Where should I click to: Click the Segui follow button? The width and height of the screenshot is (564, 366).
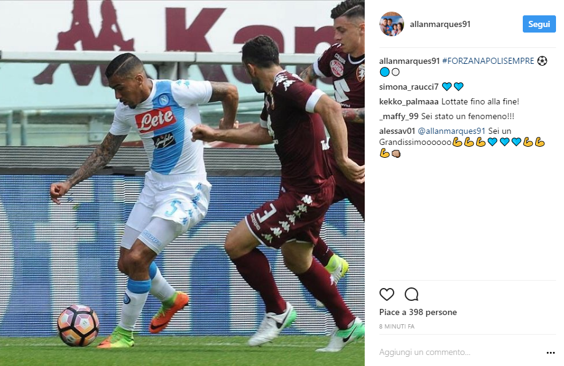[x=539, y=24]
